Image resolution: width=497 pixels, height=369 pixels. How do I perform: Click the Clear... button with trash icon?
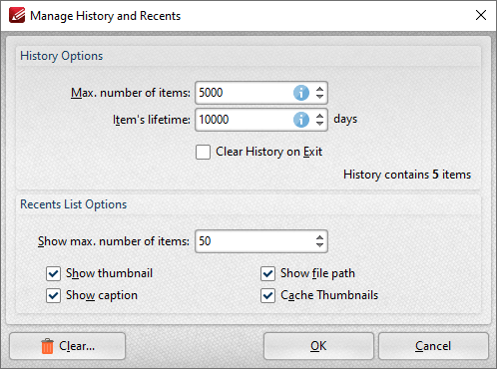(68, 346)
